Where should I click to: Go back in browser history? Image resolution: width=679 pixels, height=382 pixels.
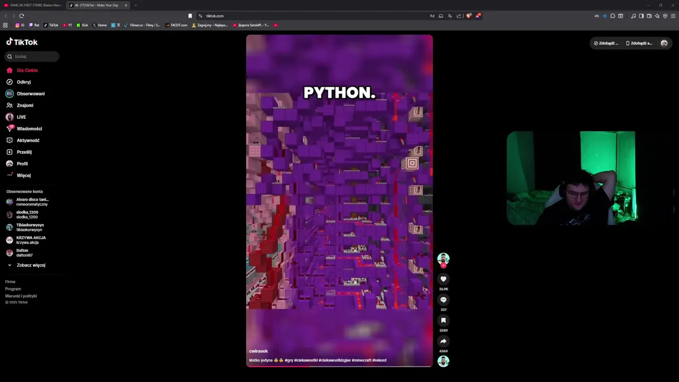[6, 16]
